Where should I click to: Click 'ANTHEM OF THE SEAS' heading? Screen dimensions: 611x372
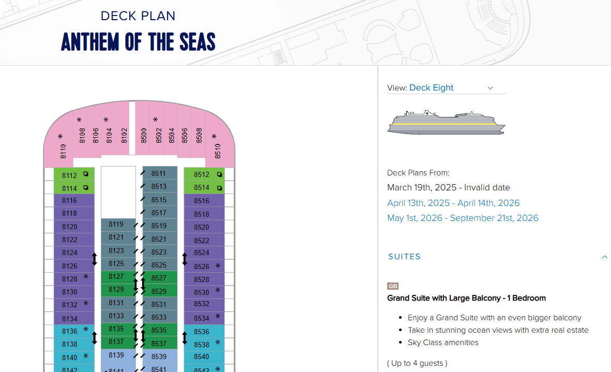138,42
